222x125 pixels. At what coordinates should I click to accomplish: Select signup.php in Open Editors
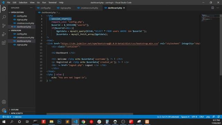(x=22, y=19)
